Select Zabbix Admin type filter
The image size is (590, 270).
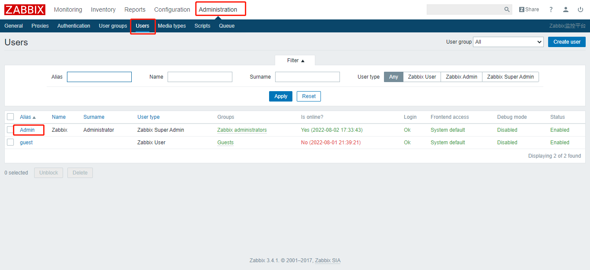(462, 77)
